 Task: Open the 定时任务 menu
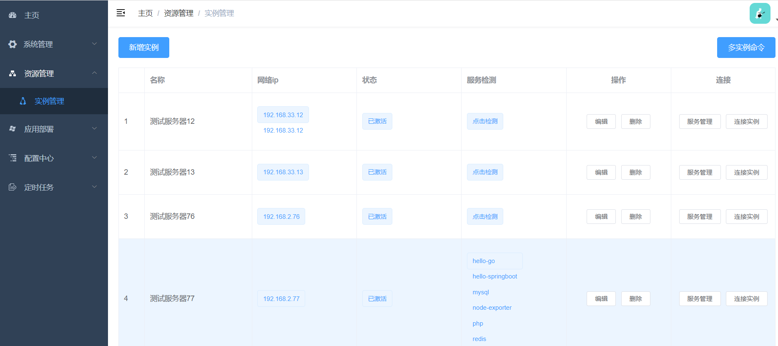[x=54, y=187]
